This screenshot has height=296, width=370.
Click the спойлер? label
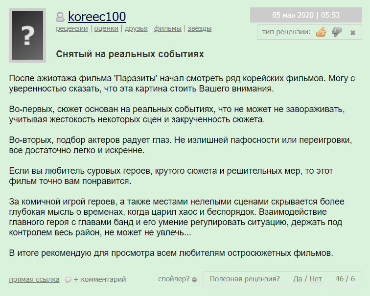point(174,279)
